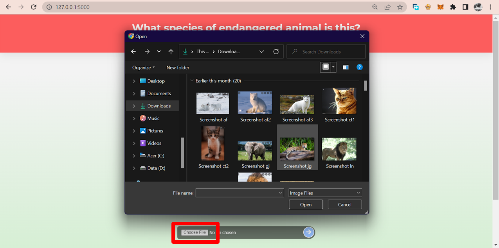499x248 pixels.
Task: Open the Organize menu
Action: pos(142,67)
